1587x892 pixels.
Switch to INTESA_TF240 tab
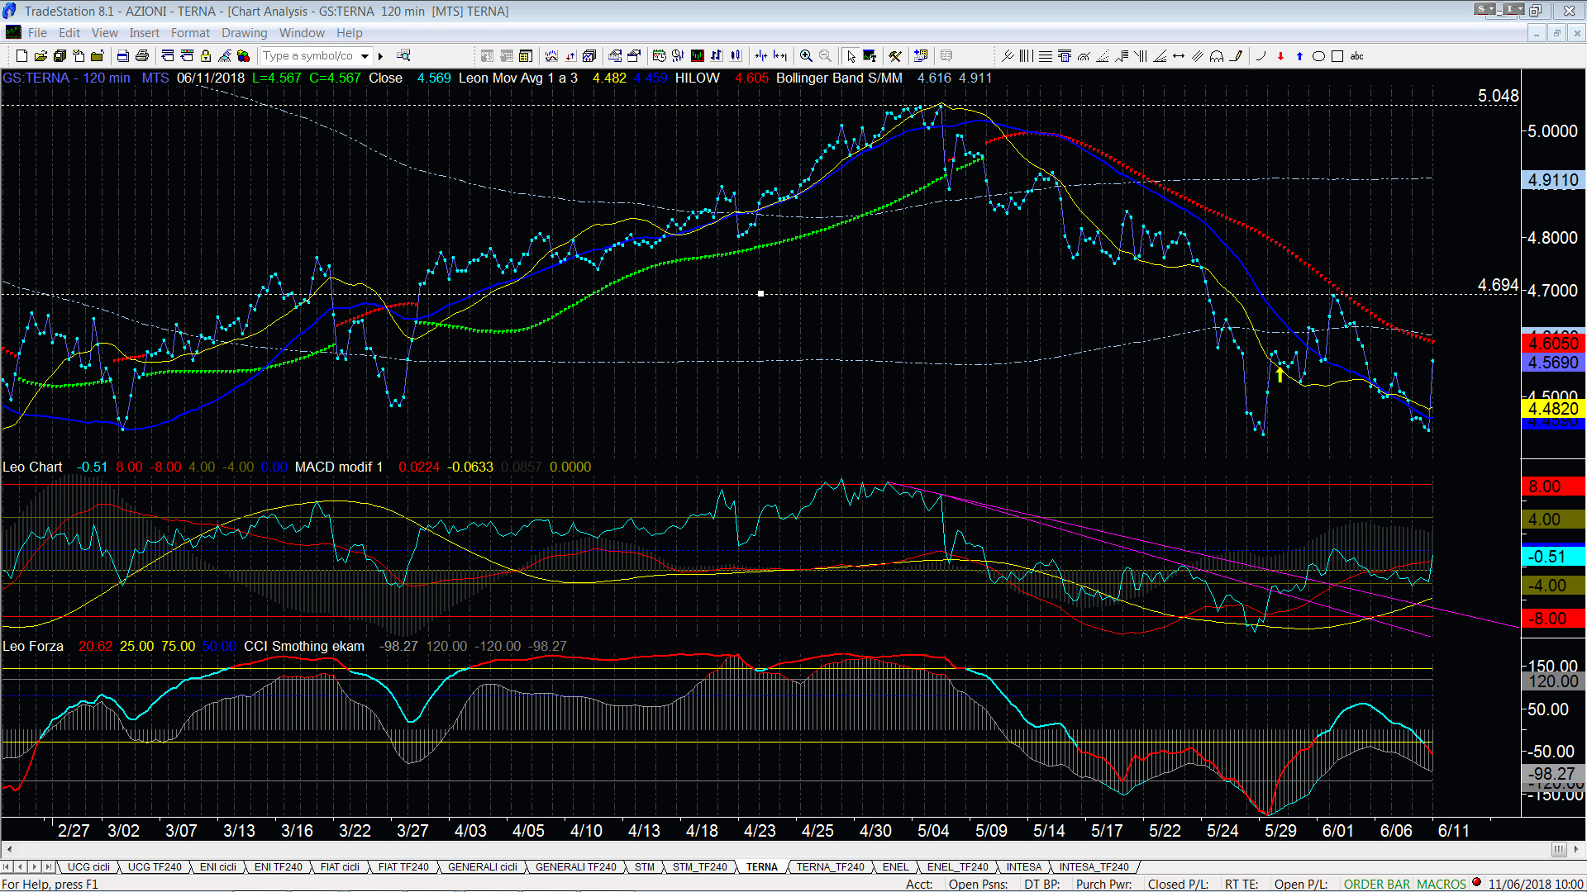tap(1094, 867)
